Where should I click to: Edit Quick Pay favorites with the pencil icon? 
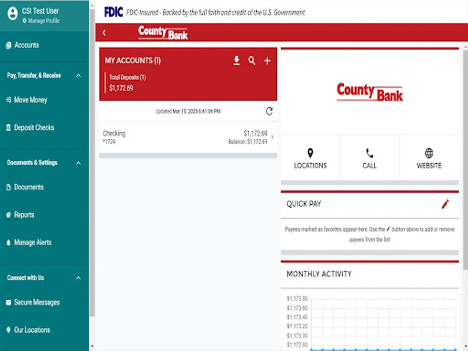[445, 204]
